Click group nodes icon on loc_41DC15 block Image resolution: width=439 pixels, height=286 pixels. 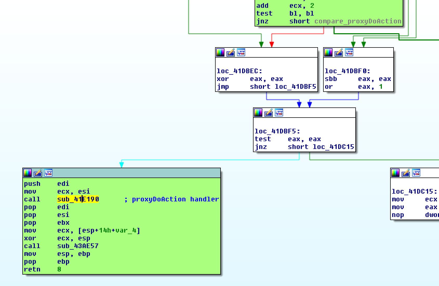click(416, 173)
